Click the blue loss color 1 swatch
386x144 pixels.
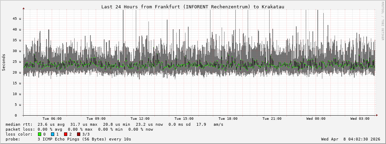point(52,134)
